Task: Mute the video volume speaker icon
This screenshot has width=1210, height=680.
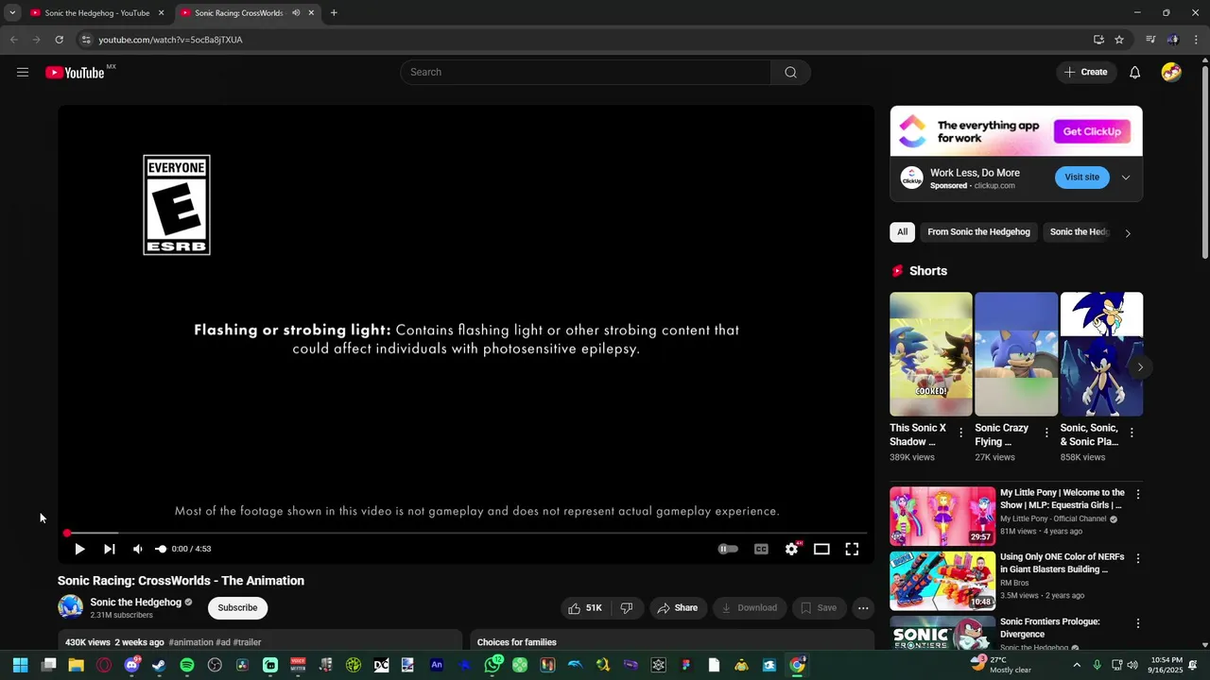Action: [138, 549]
